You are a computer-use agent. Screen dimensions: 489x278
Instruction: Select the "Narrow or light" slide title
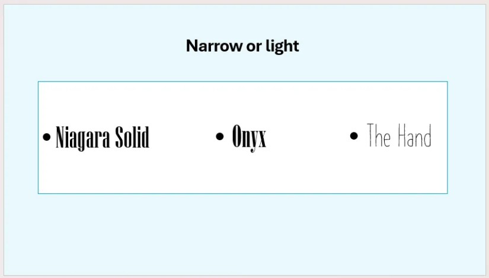[242, 46]
